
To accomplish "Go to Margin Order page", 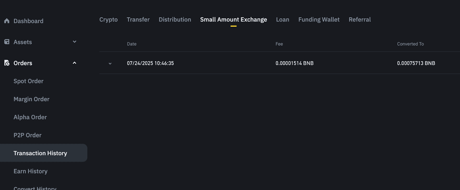I will point(31,99).
